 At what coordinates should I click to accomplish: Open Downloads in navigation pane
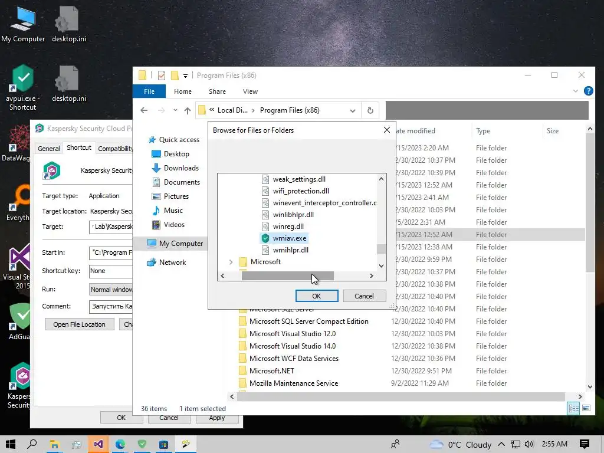pos(175,168)
